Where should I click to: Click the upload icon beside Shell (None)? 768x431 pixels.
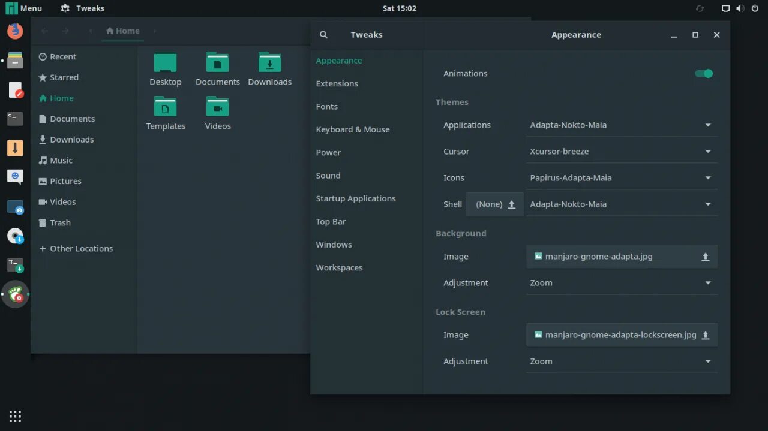point(512,204)
